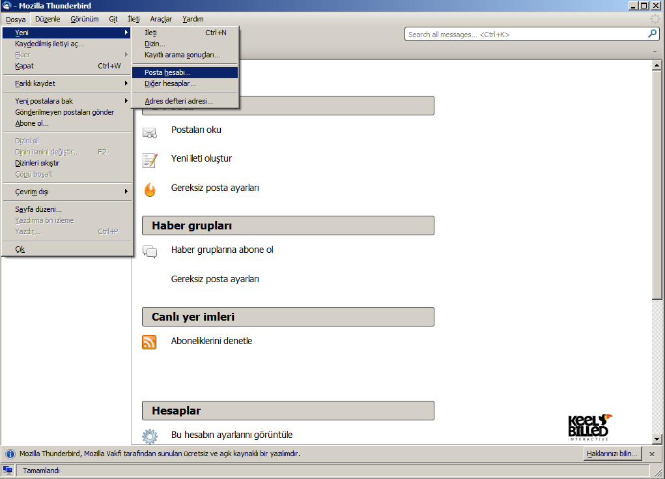
Task: Open the small dropdown arrow below the search box
Action: [655, 51]
